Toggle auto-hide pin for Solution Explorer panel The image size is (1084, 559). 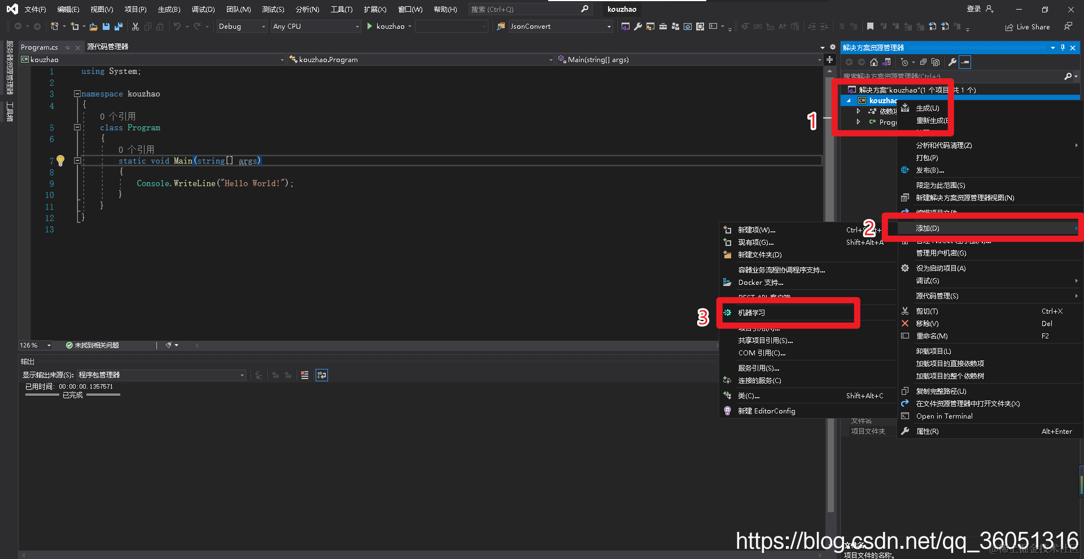1063,48
